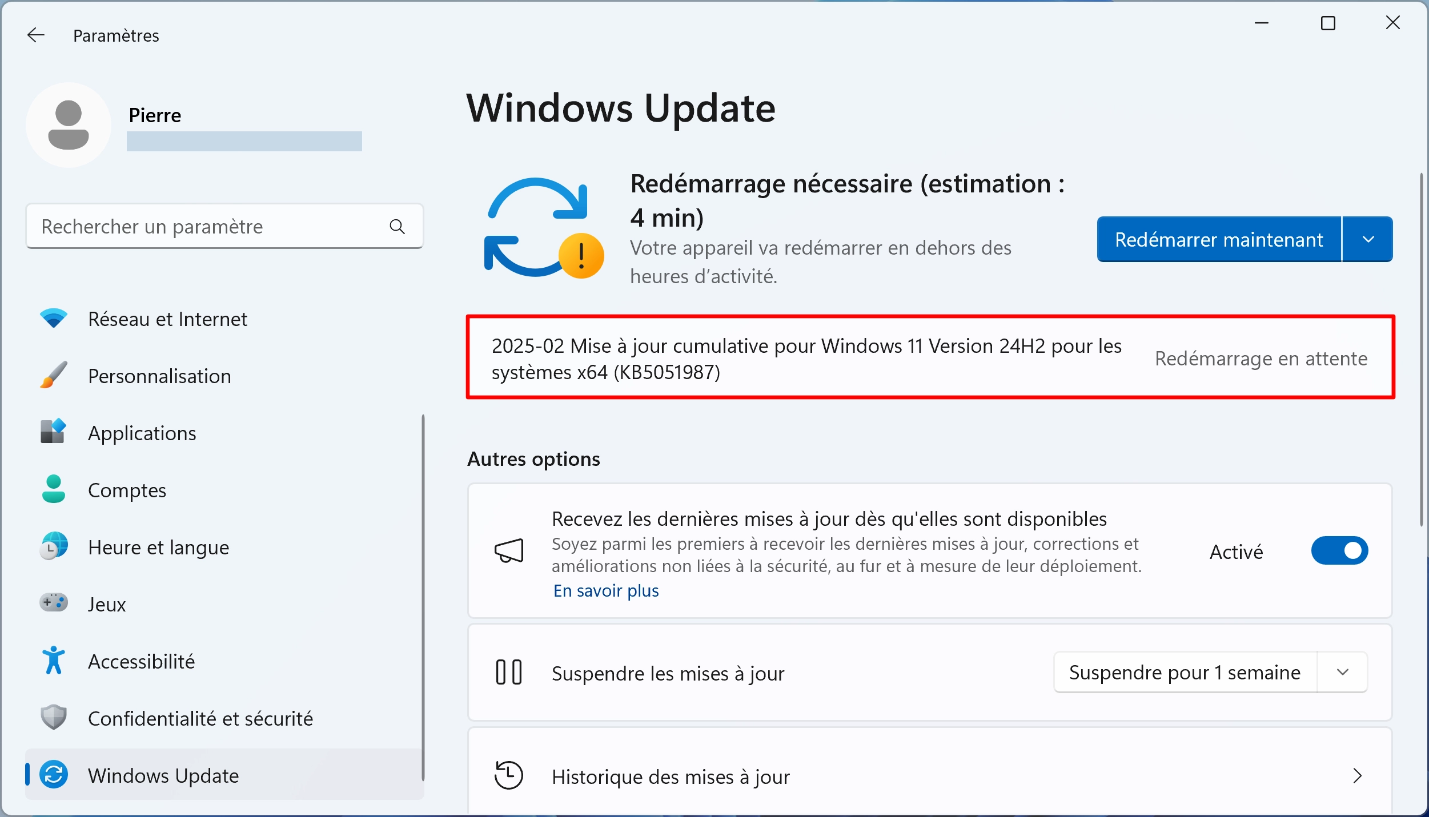Click the Activé label

[1236, 552]
